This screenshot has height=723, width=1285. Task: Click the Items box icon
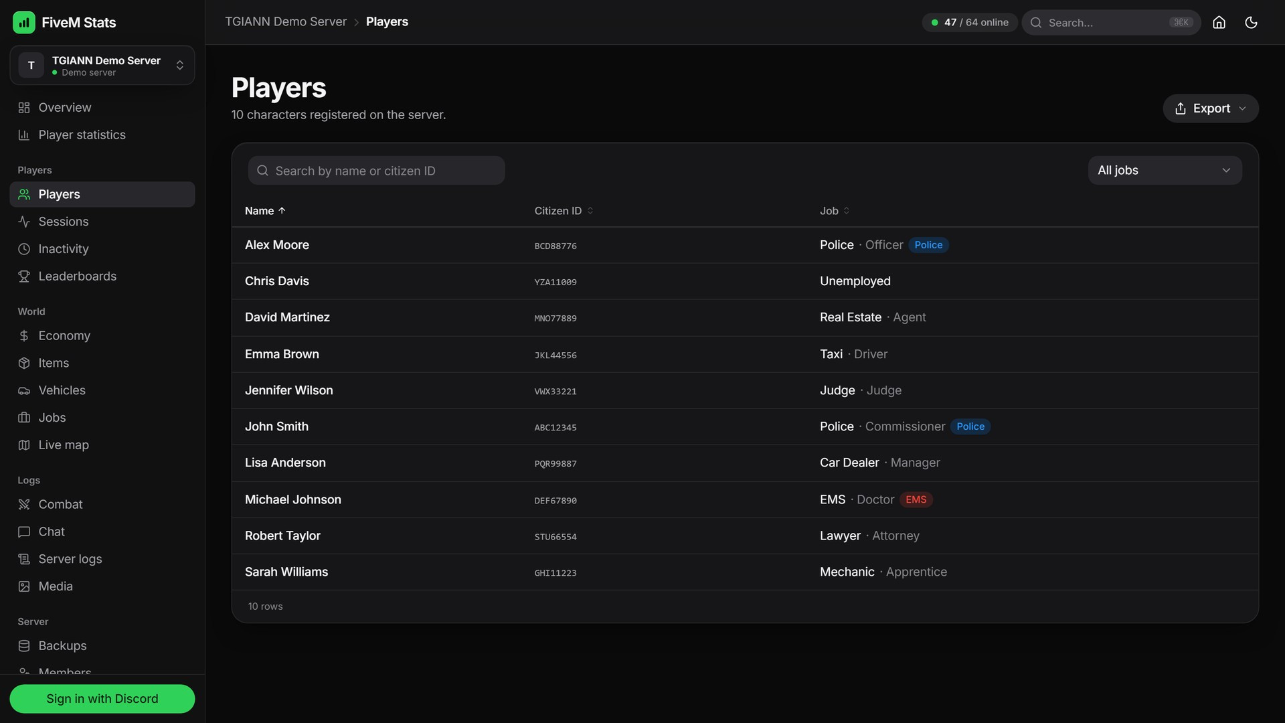point(24,363)
